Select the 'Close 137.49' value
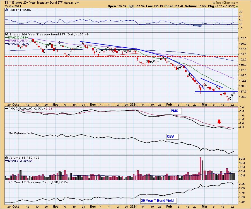This screenshot has width=251, height=209. pos(173,6)
